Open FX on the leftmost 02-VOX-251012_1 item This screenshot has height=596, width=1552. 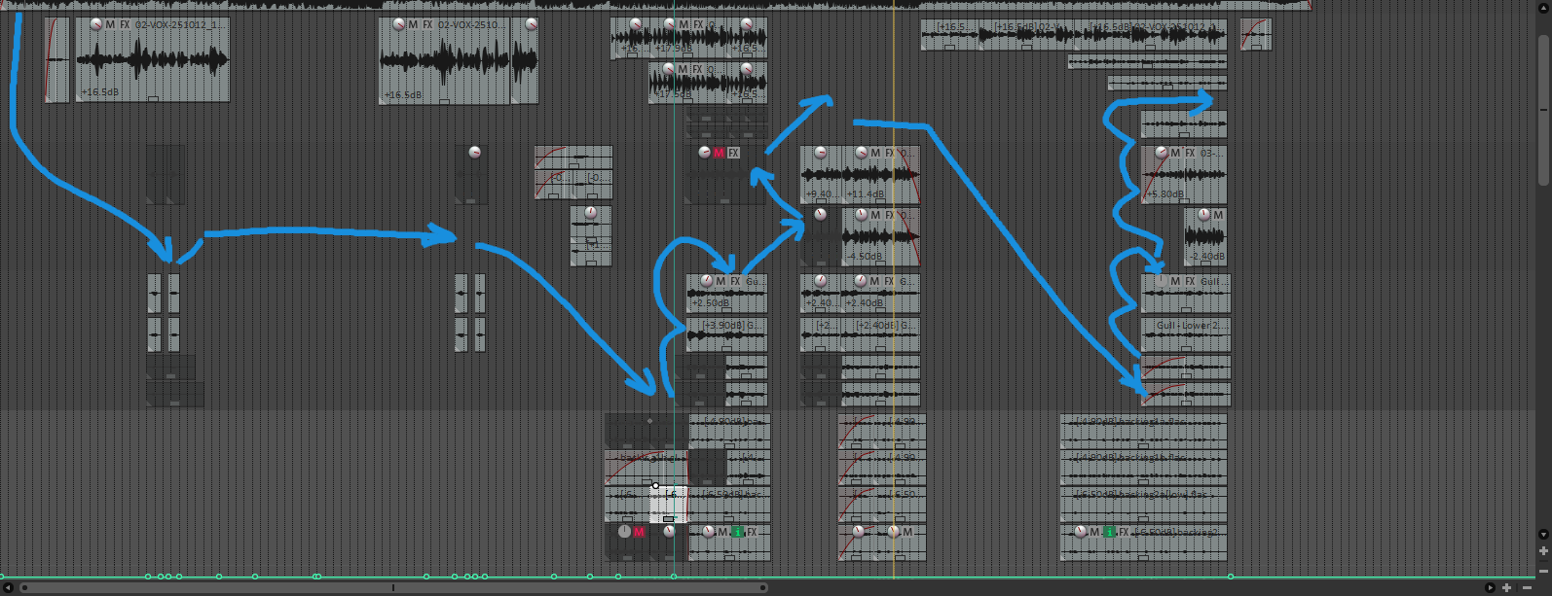coord(125,24)
